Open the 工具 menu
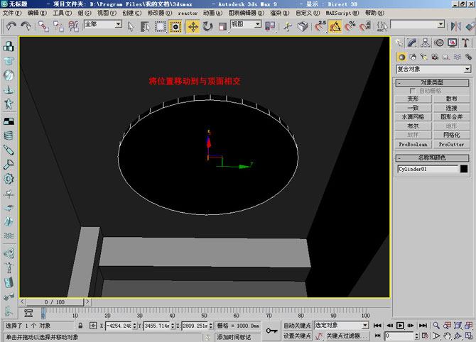Image resolution: width=476 pixels, height=342 pixels. (x=63, y=13)
